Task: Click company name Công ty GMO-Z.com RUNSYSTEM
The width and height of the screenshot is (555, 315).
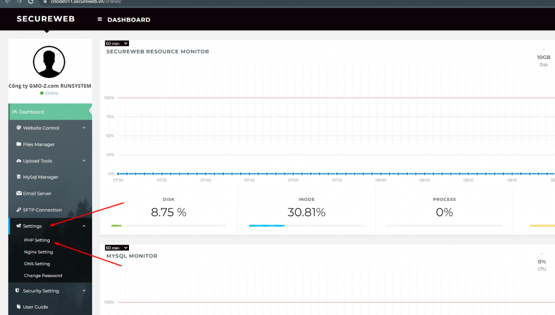Action: pyautogui.click(x=50, y=86)
